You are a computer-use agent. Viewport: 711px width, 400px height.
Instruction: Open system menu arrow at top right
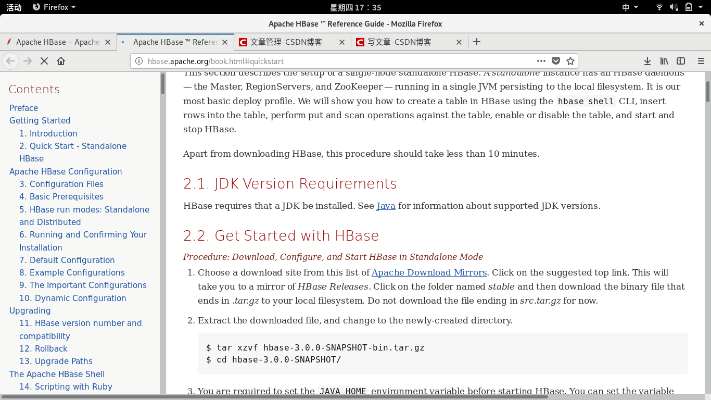[x=701, y=7]
